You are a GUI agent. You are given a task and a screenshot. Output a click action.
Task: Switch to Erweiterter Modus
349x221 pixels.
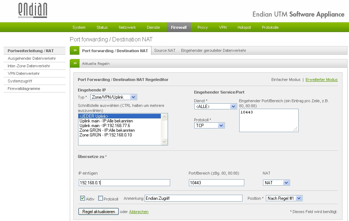[x=321, y=80]
